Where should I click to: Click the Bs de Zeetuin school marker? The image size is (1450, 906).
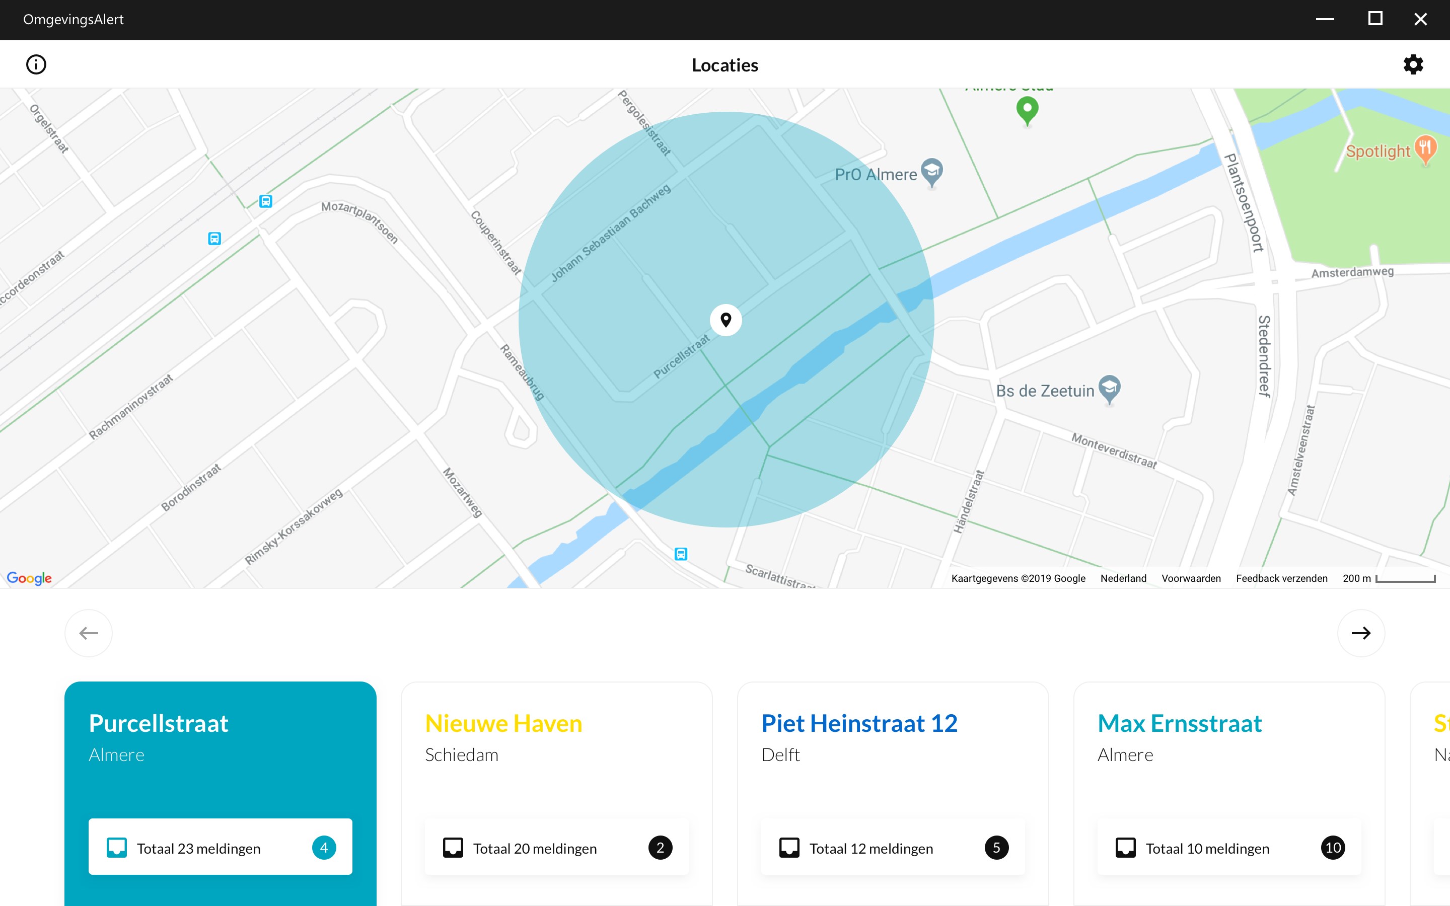[1109, 388]
